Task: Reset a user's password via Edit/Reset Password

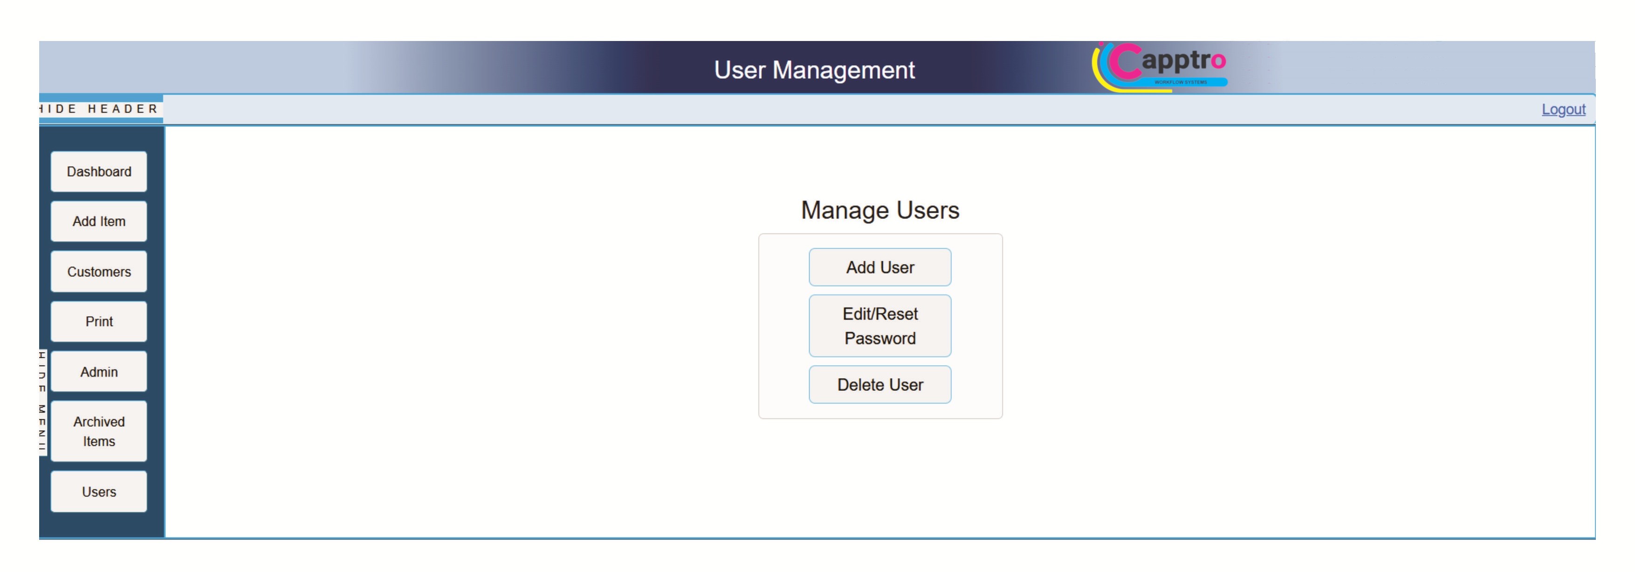Action: pos(879,325)
